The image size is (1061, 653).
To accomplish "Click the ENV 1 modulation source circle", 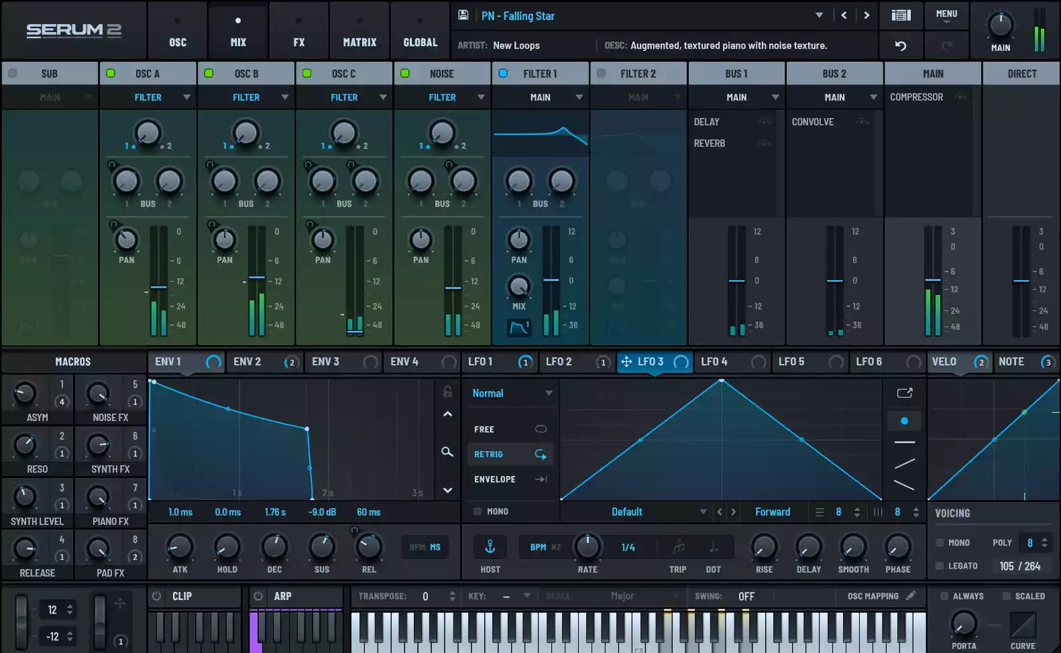I will (x=213, y=362).
